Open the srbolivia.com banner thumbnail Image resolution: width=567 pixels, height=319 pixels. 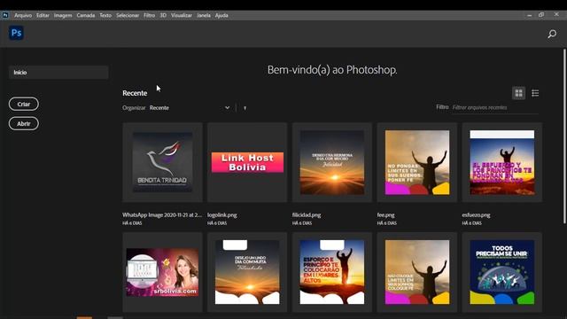tap(162, 272)
